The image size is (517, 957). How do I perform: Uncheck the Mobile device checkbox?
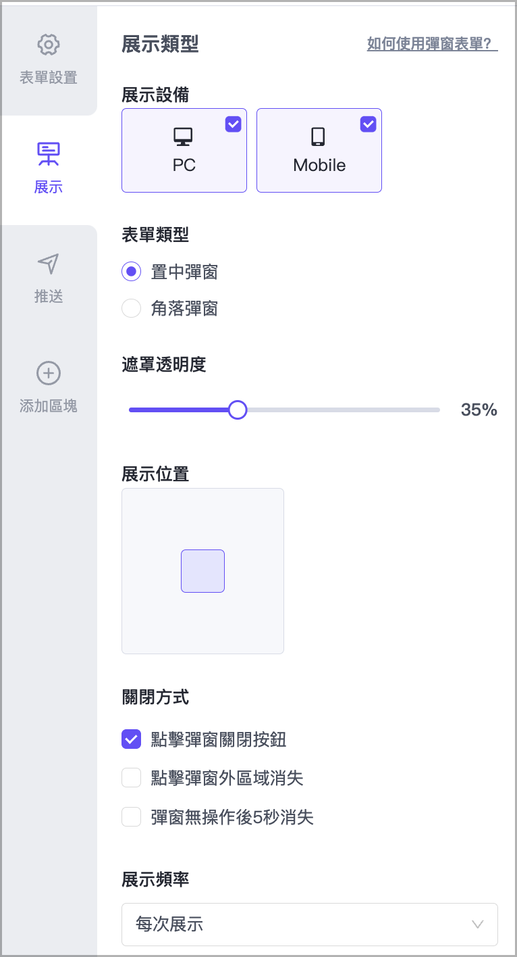pos(368,124)
